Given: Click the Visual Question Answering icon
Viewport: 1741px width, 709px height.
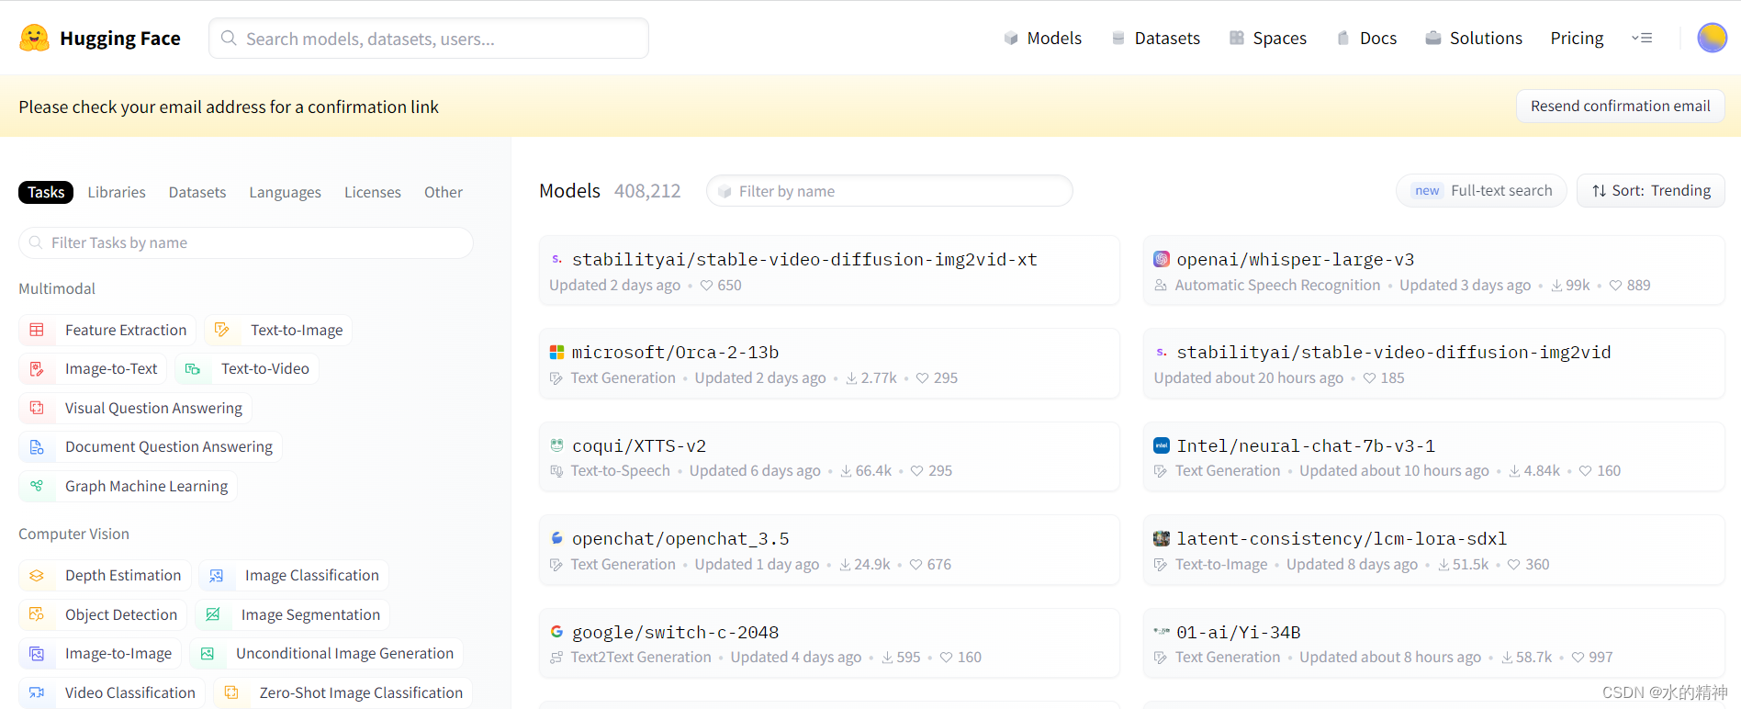Looking at the screenshot, I should click(37, 408).
